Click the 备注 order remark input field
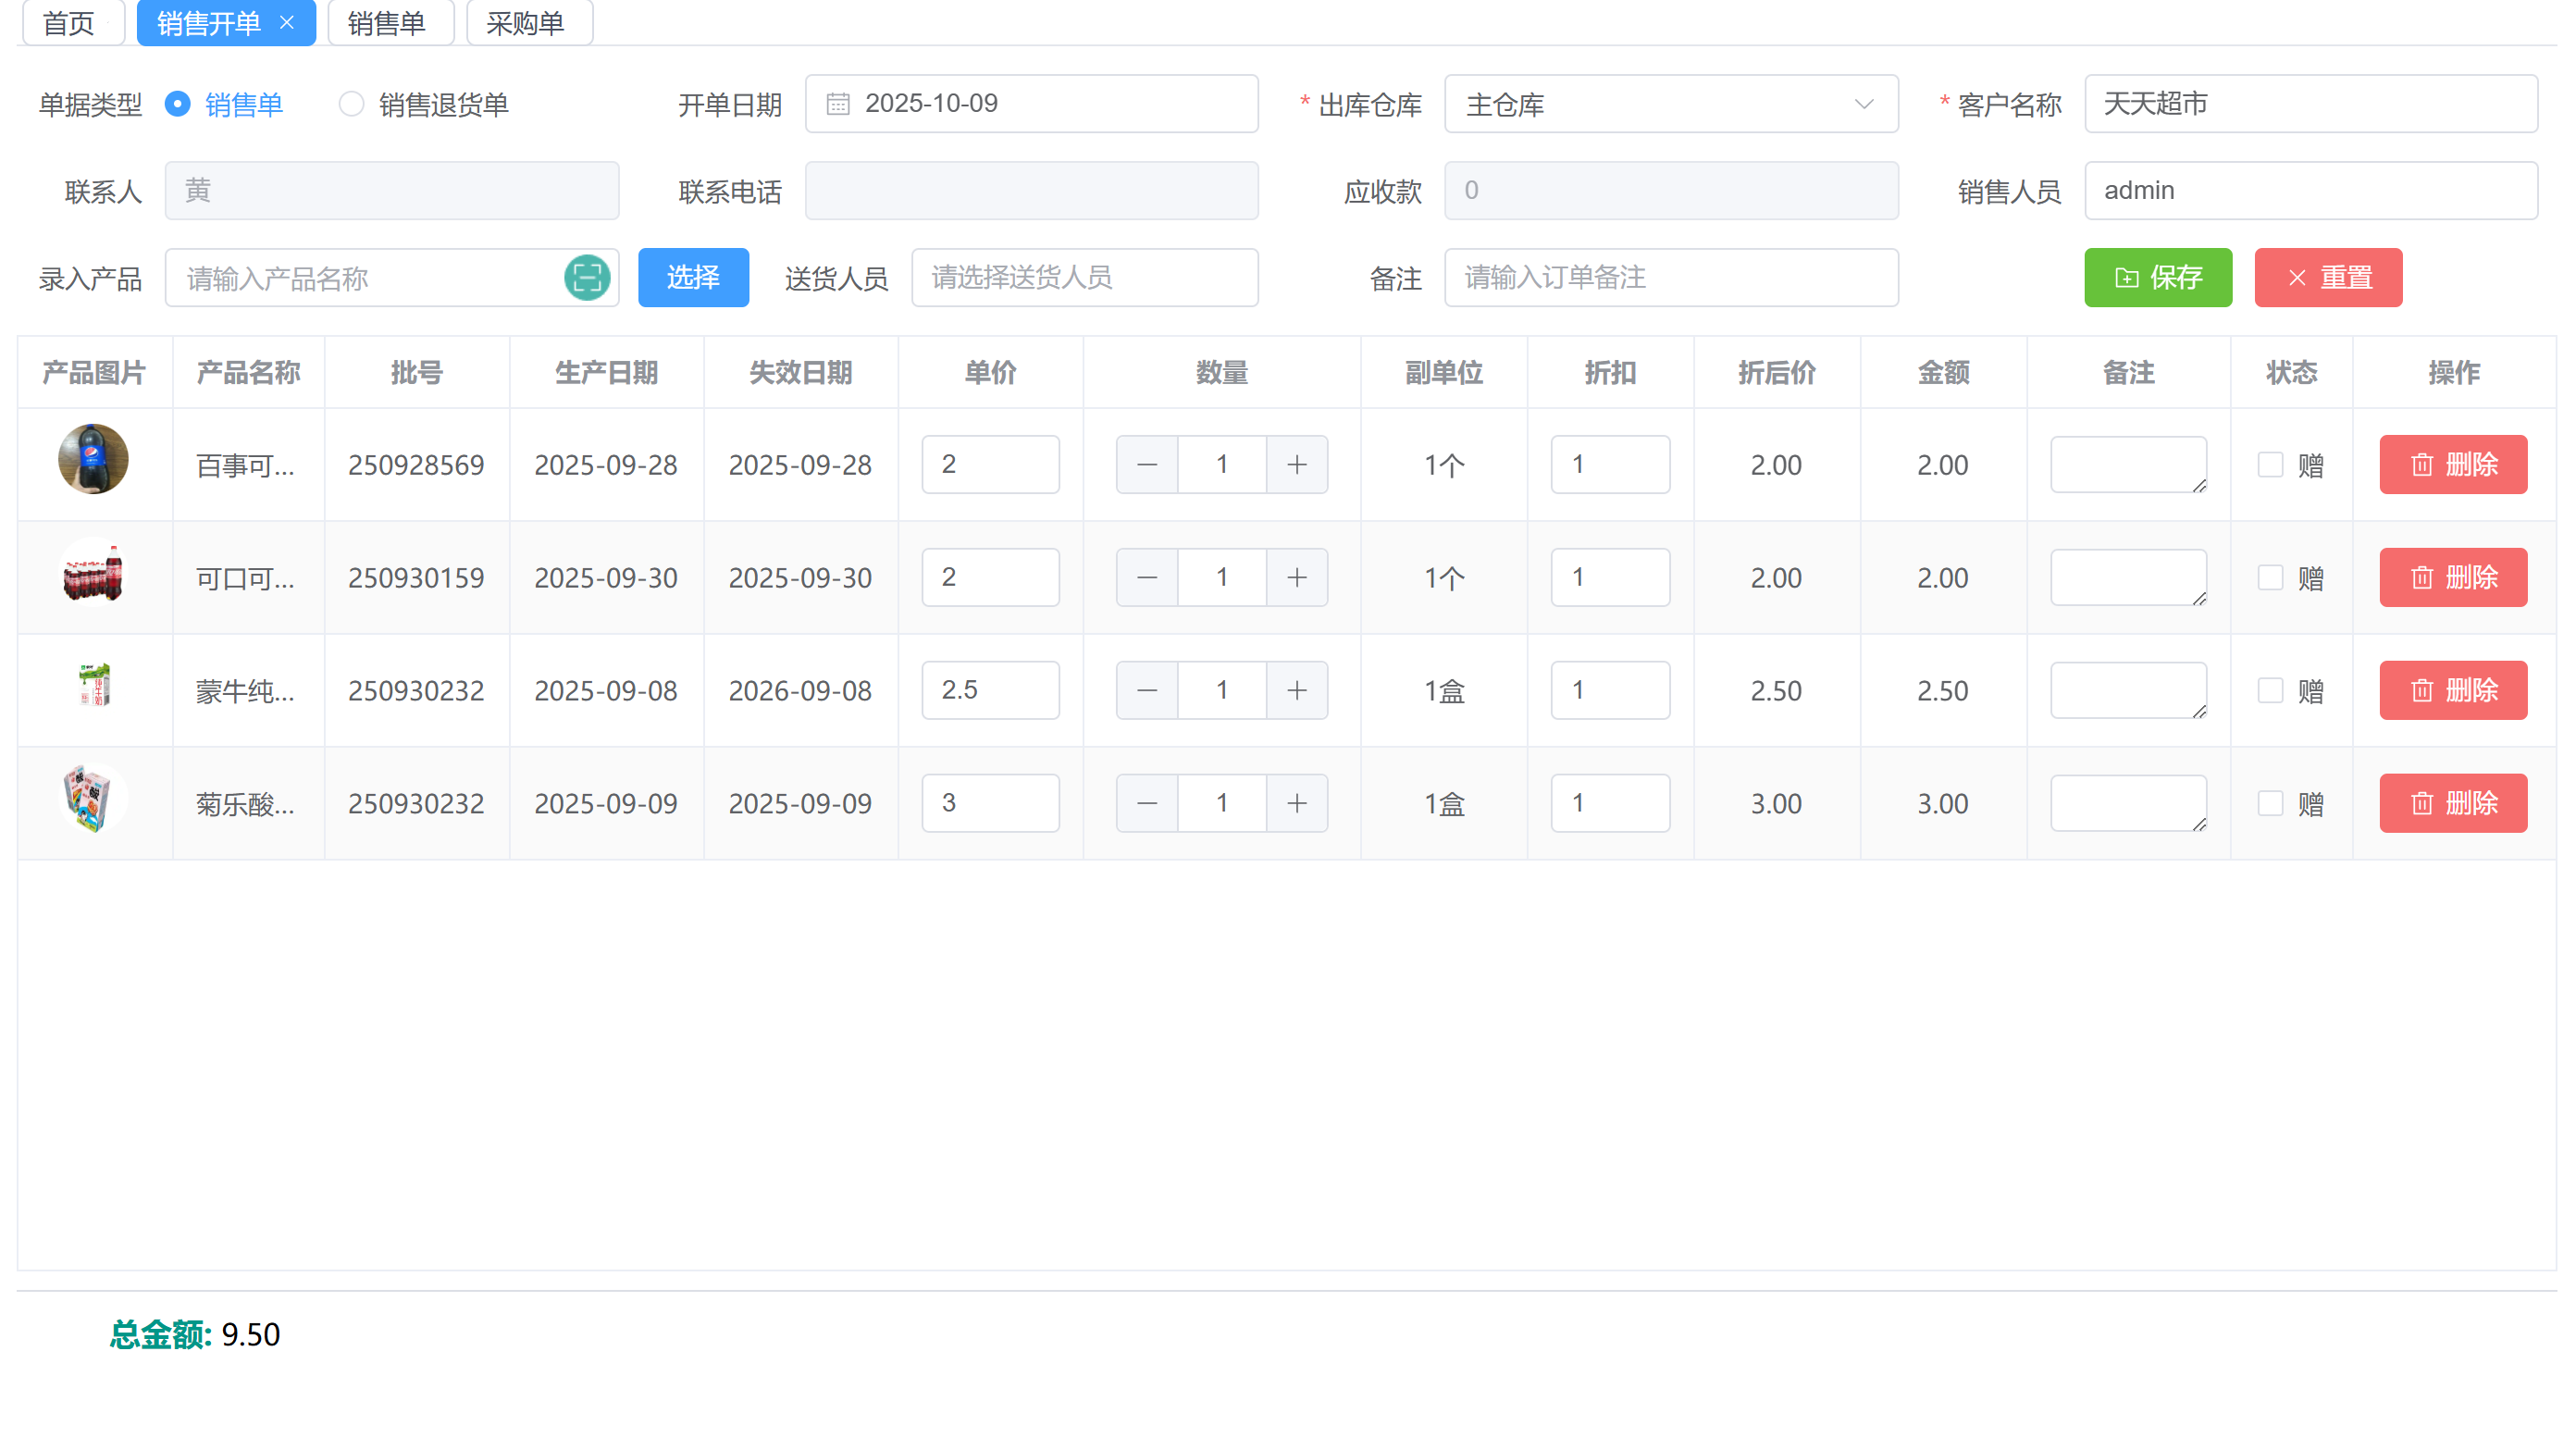Screen dimensions: 2576x1438 pos(1670,278)
